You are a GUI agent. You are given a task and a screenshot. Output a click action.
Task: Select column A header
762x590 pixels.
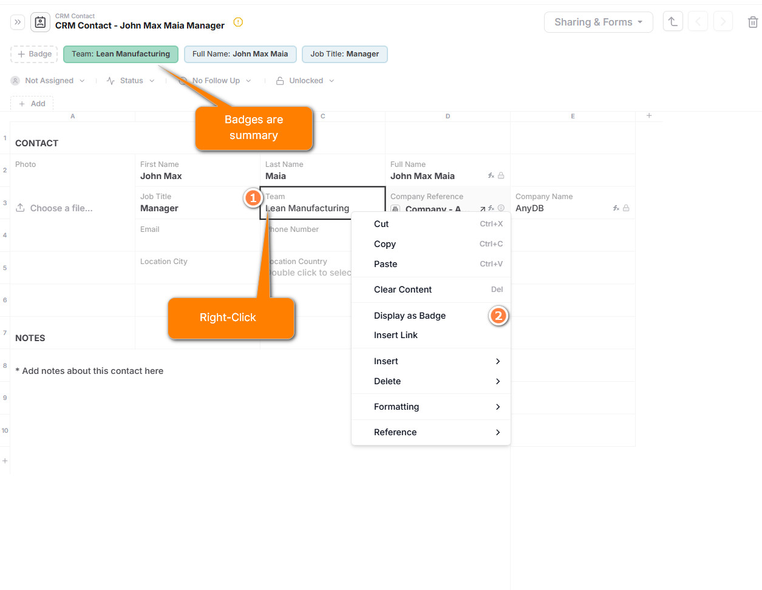tap(72, 116)
